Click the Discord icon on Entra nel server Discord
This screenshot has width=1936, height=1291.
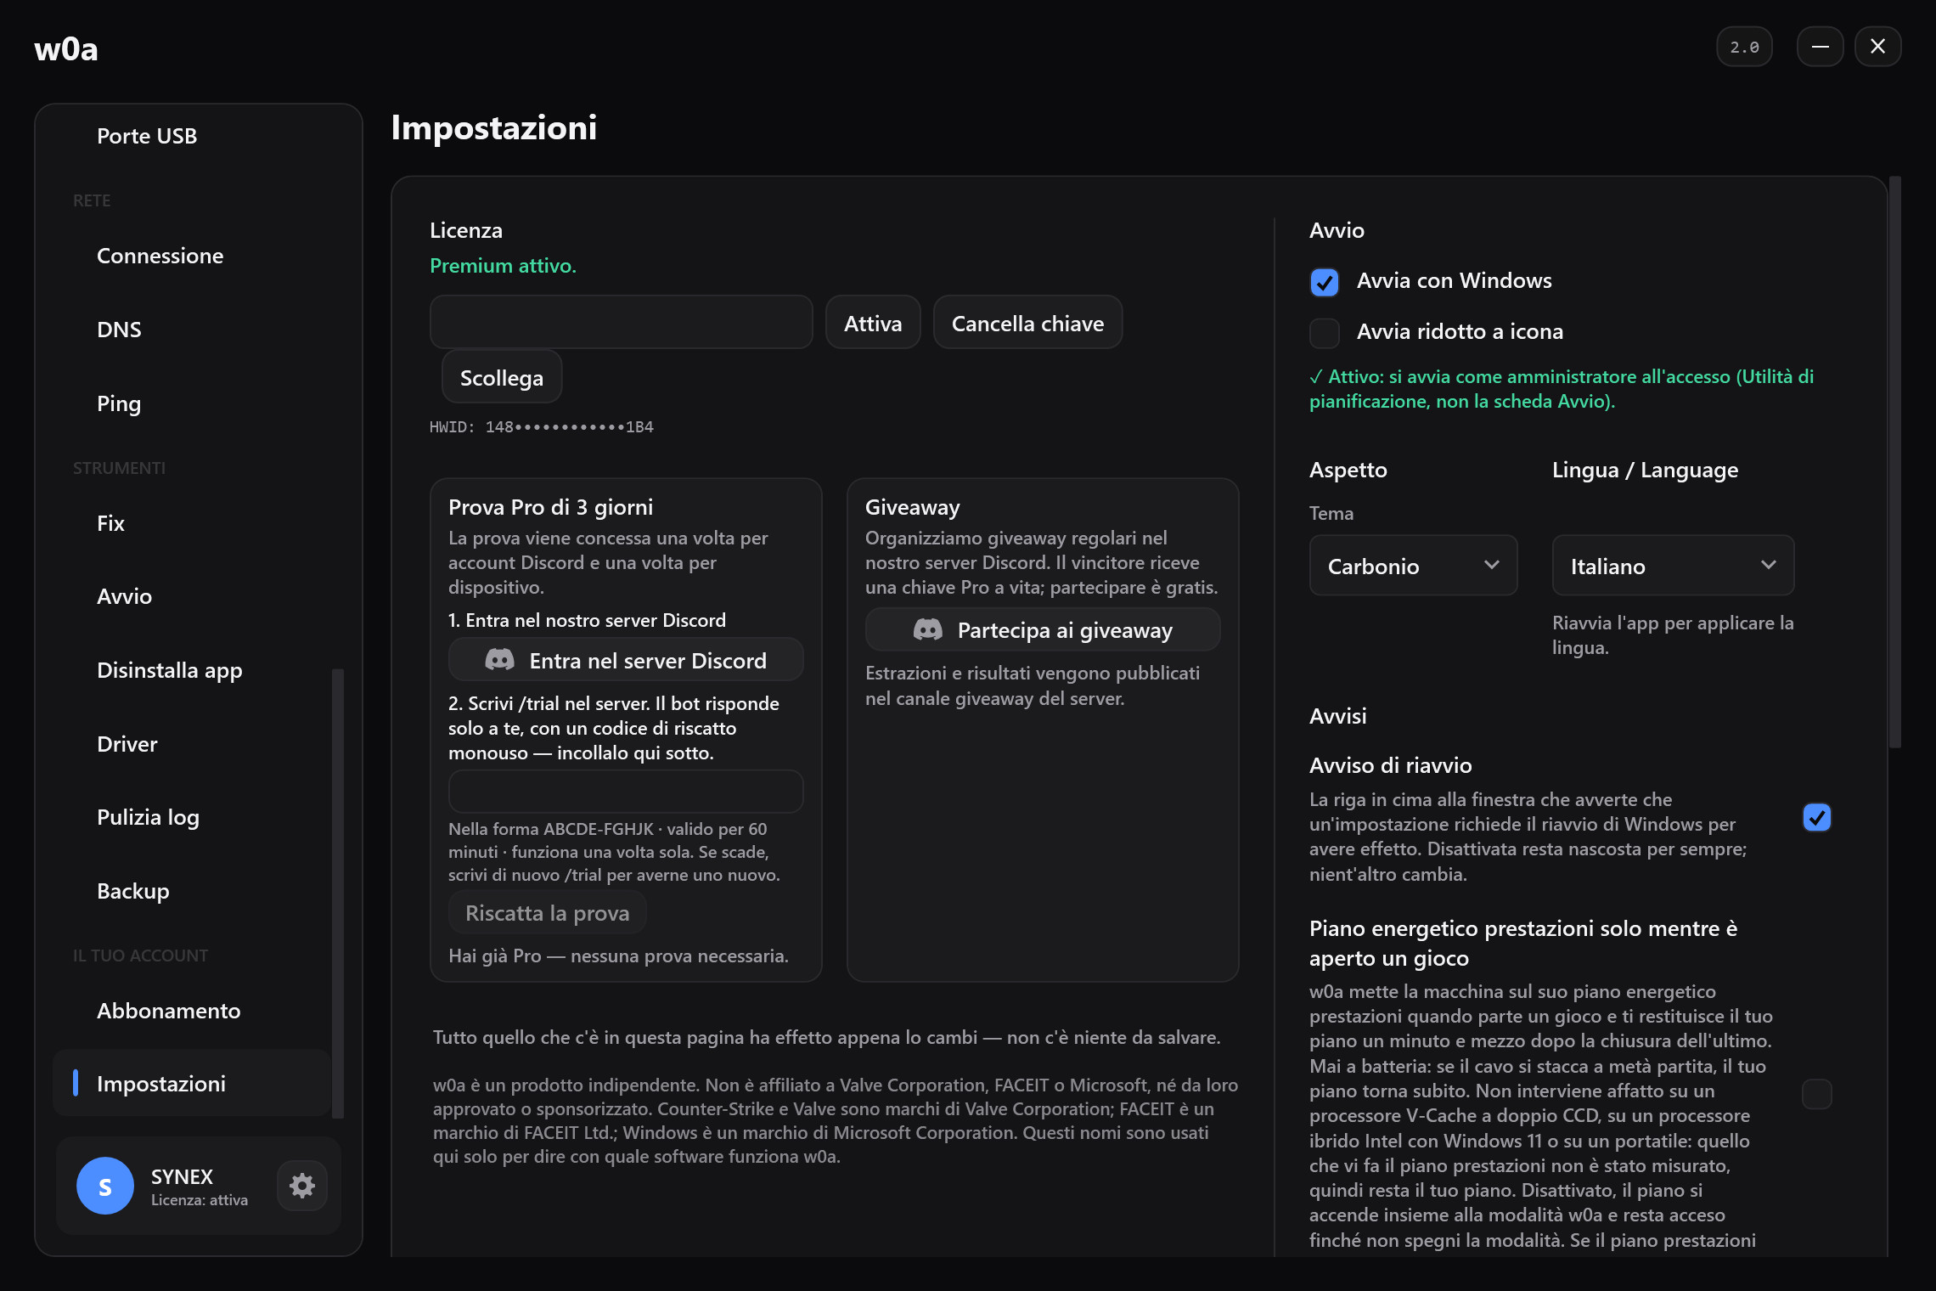(x=499, y=660)
